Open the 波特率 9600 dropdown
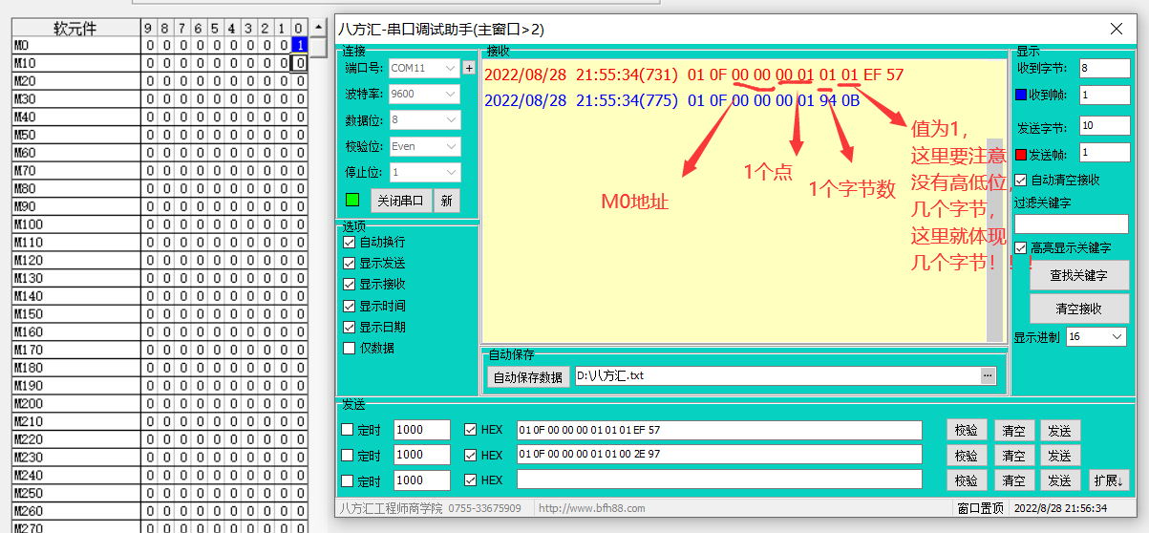The width and height of the screenshot is (1149, 533). point(424,95)
